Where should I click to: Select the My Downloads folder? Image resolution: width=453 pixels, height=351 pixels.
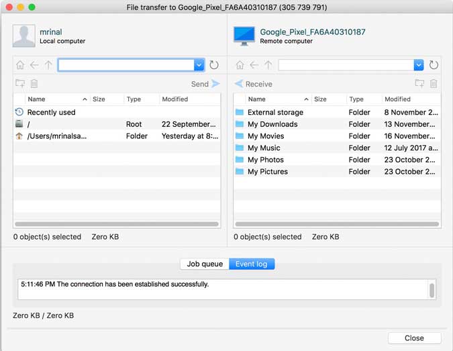(x=337, y=124)
